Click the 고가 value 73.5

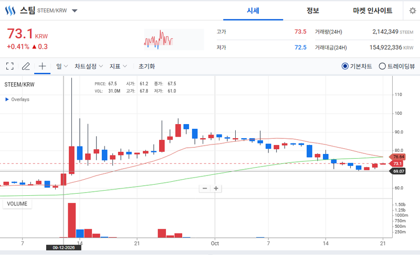pos(300,31)
